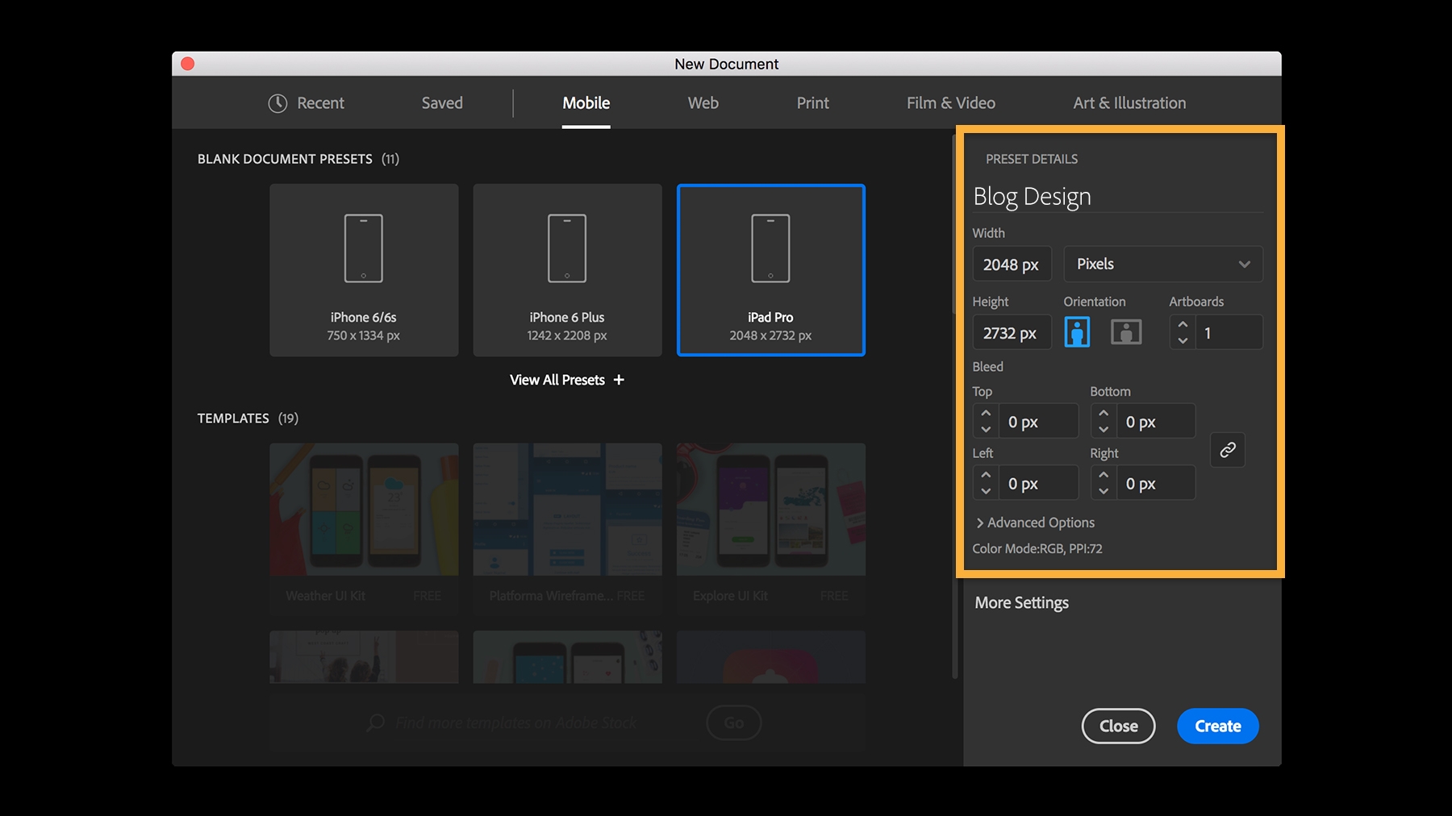The image size is (1452, 816).
Task: Switch to the Web tab
Action: [x=703, y=102]
